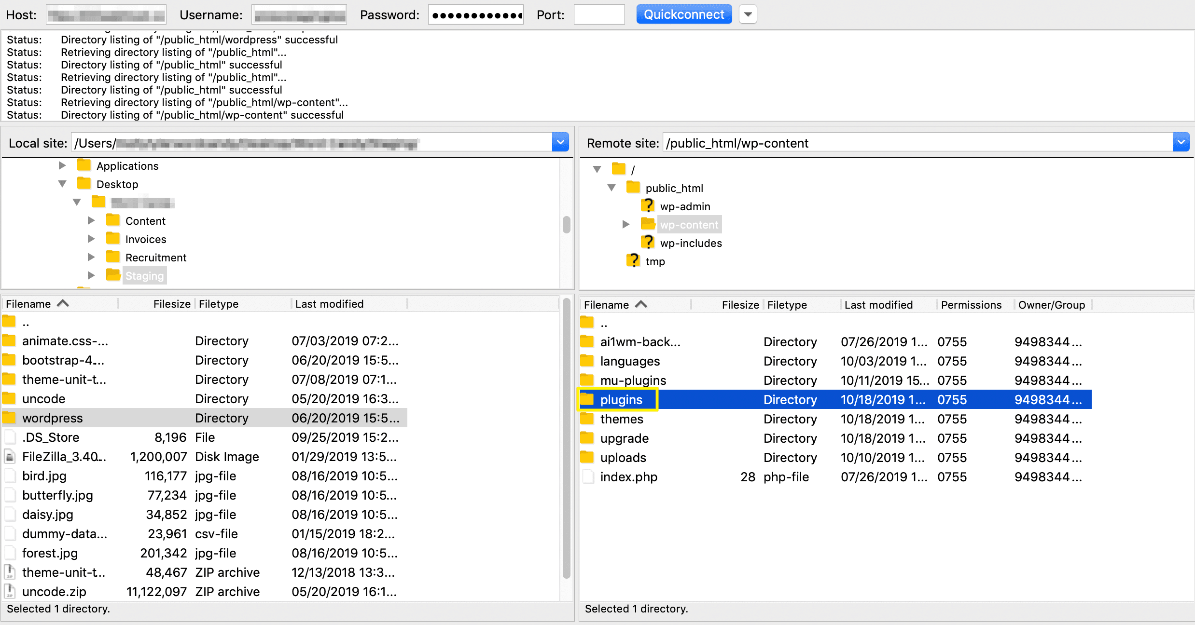Expand the Staging folder node
The width and height of the screenshot is (1195, 625).
coord(91,275)
